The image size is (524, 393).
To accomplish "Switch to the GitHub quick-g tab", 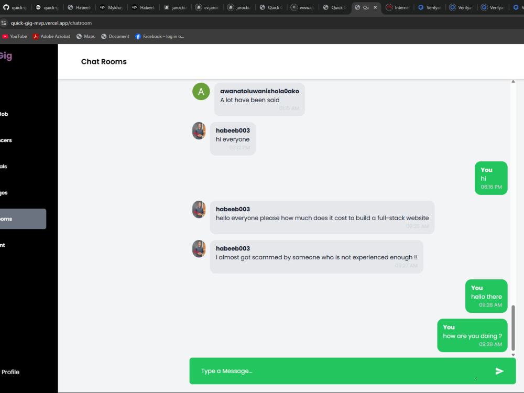I will point(15,7).
